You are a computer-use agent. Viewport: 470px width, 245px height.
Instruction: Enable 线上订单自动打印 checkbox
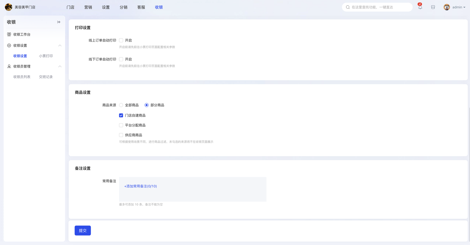[x=121, y=40]
